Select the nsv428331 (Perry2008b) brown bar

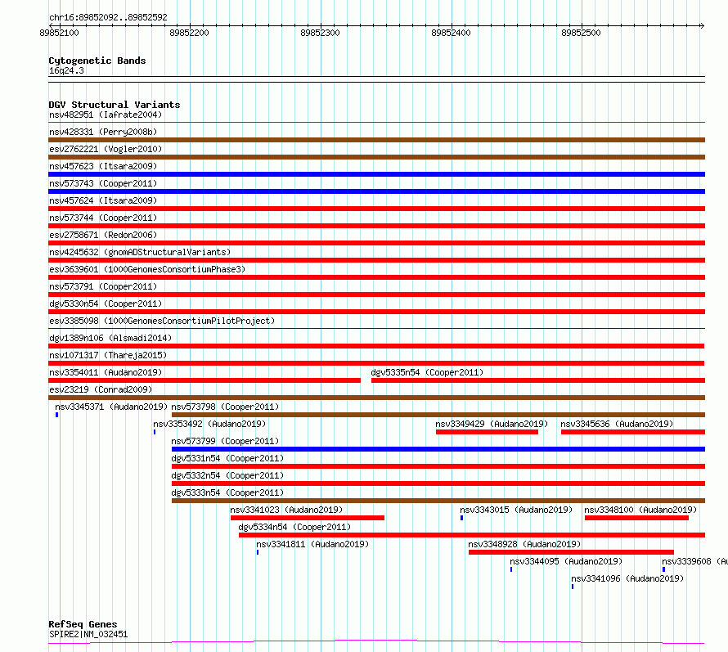(x=376, y=140)
